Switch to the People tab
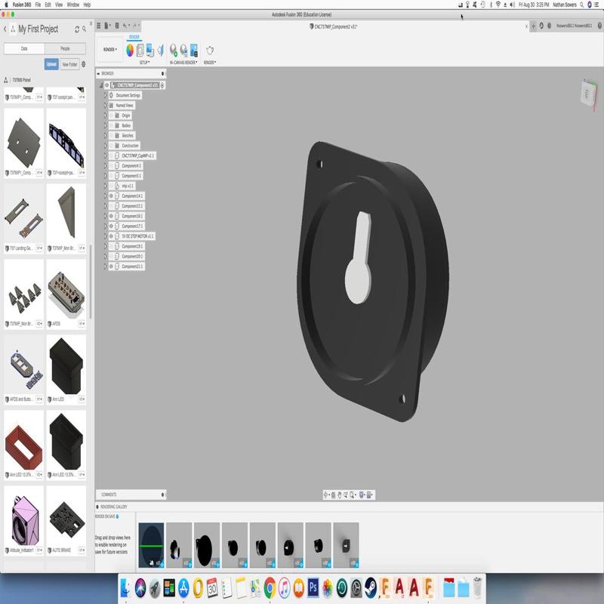 coord(65,48)
